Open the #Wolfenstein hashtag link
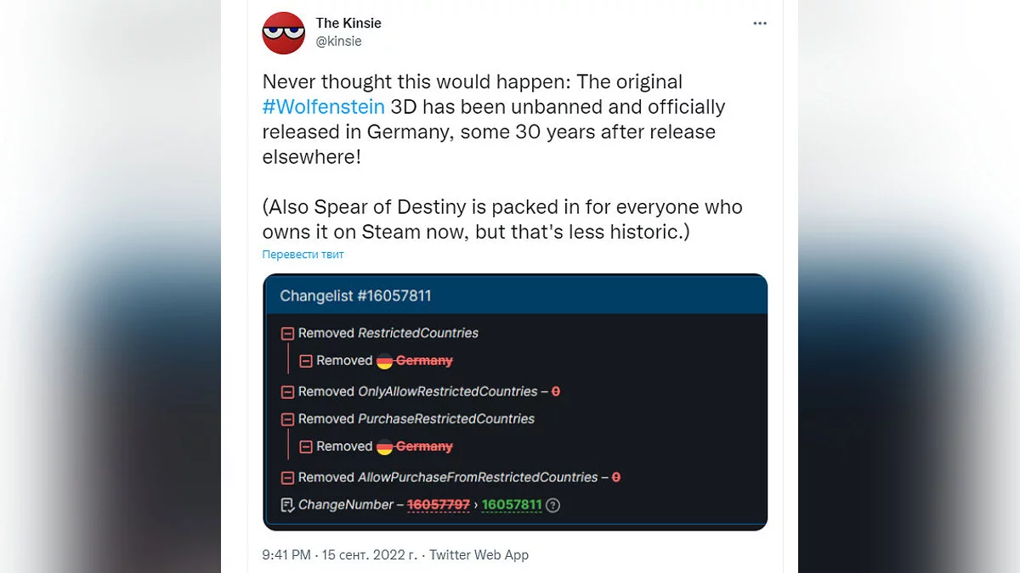This screenshot has height=573, width=1020. tap(323, 107)
